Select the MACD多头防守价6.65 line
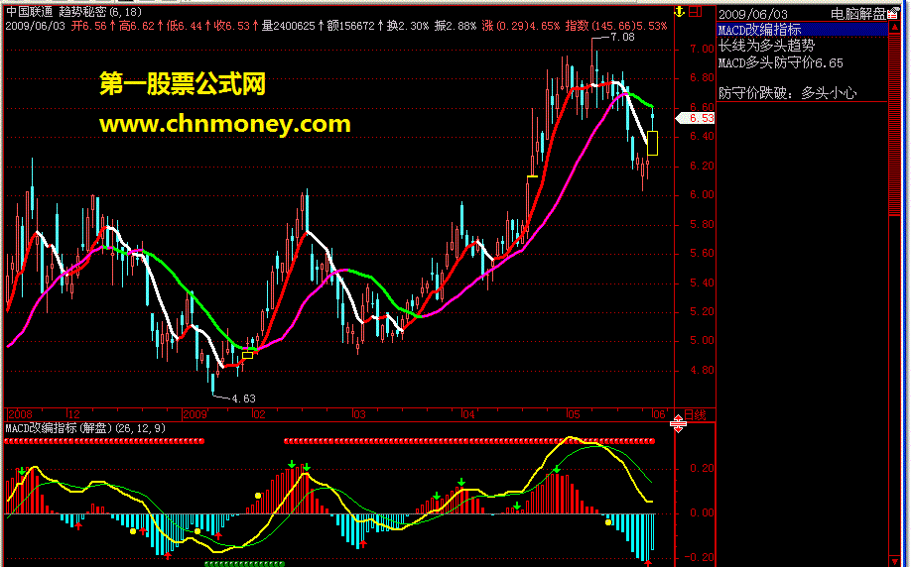 tap(780, 62)
